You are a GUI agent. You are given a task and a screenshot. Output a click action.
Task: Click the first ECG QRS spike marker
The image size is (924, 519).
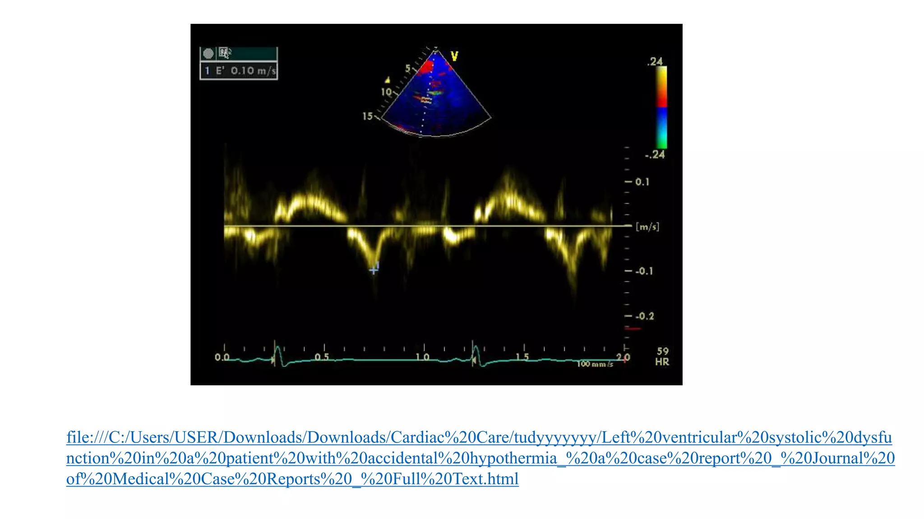[x=277, y=354]
